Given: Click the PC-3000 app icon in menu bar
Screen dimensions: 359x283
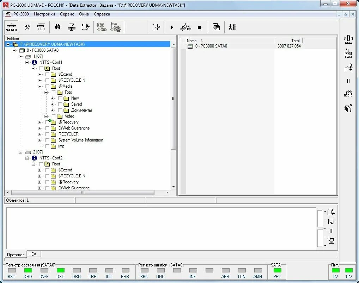Looking at the screenshot, I should [8, 14].
